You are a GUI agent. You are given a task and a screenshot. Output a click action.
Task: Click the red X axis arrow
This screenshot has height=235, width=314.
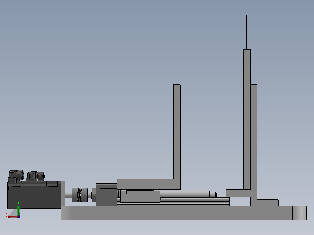tap(13, 217)
